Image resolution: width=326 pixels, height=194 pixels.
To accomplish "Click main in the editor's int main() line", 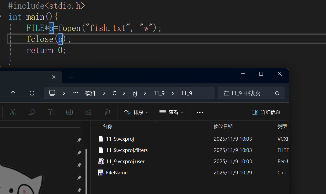I will pos(35,17).
